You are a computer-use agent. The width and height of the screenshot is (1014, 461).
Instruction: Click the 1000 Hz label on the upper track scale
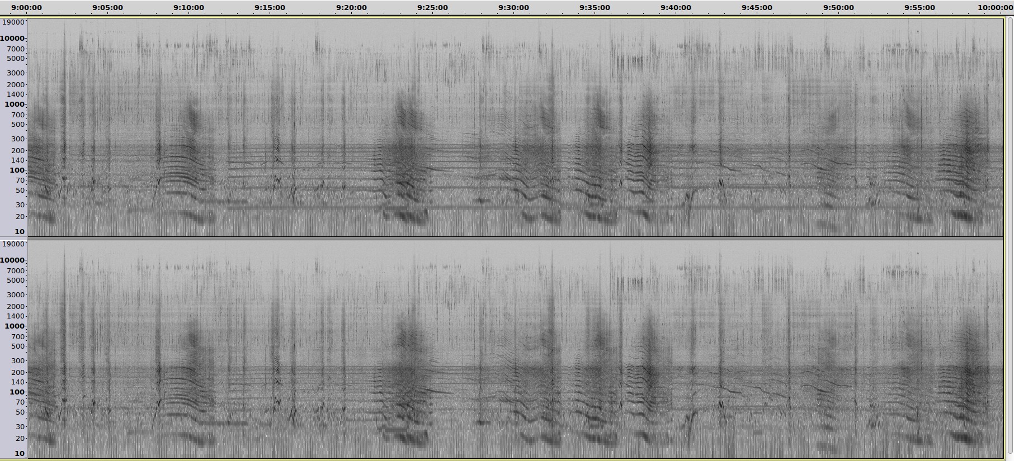[x=15, y=104]
